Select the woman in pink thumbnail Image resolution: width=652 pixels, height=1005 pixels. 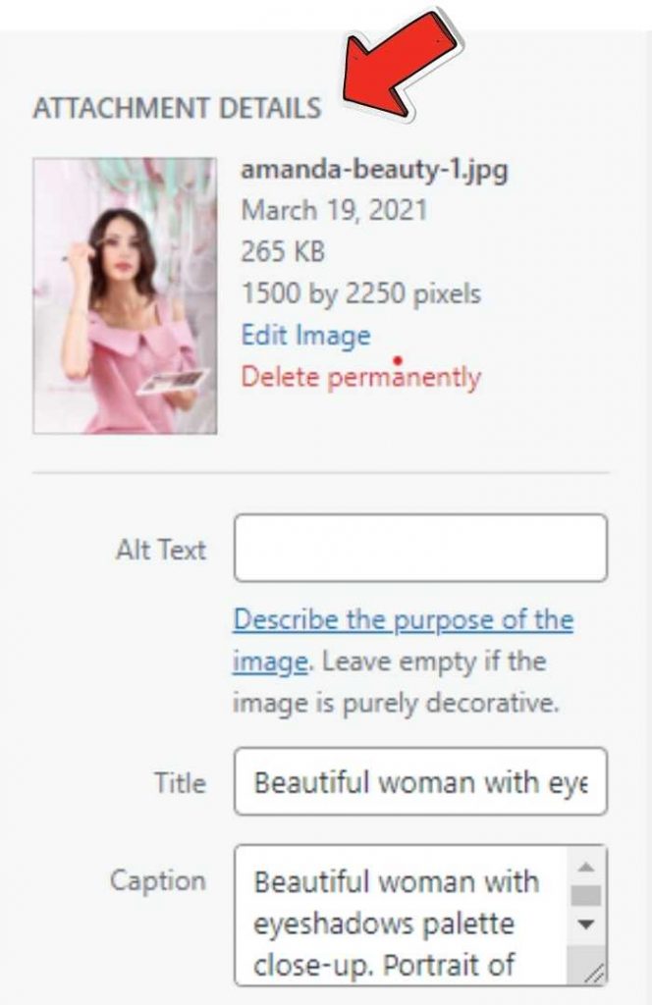[x=125, y=295]
